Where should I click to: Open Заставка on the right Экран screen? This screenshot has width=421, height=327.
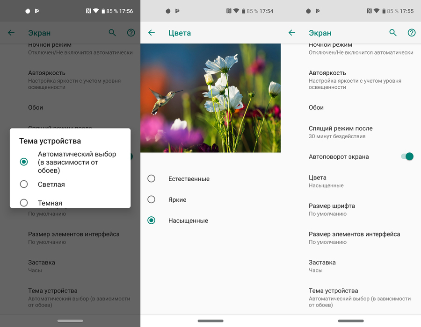[x=351, y=266]
